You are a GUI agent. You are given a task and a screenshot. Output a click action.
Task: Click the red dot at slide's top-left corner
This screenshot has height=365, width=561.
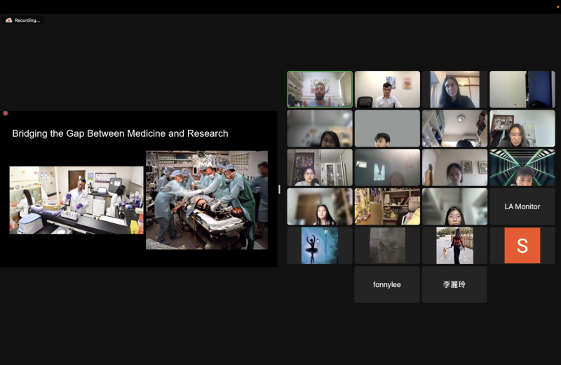pos(6,113)
